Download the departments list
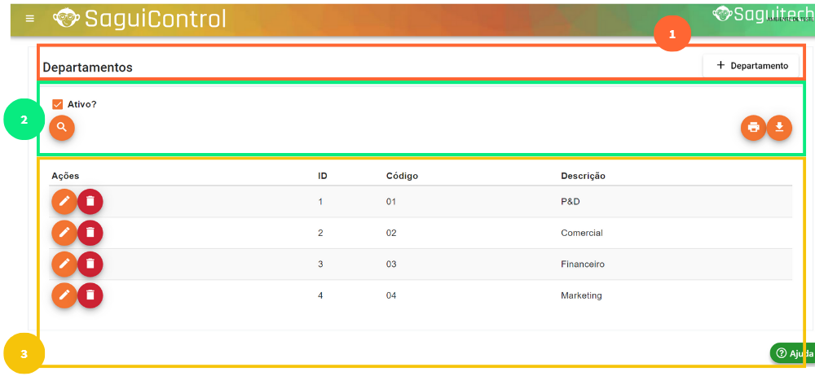 coord(779,128)
